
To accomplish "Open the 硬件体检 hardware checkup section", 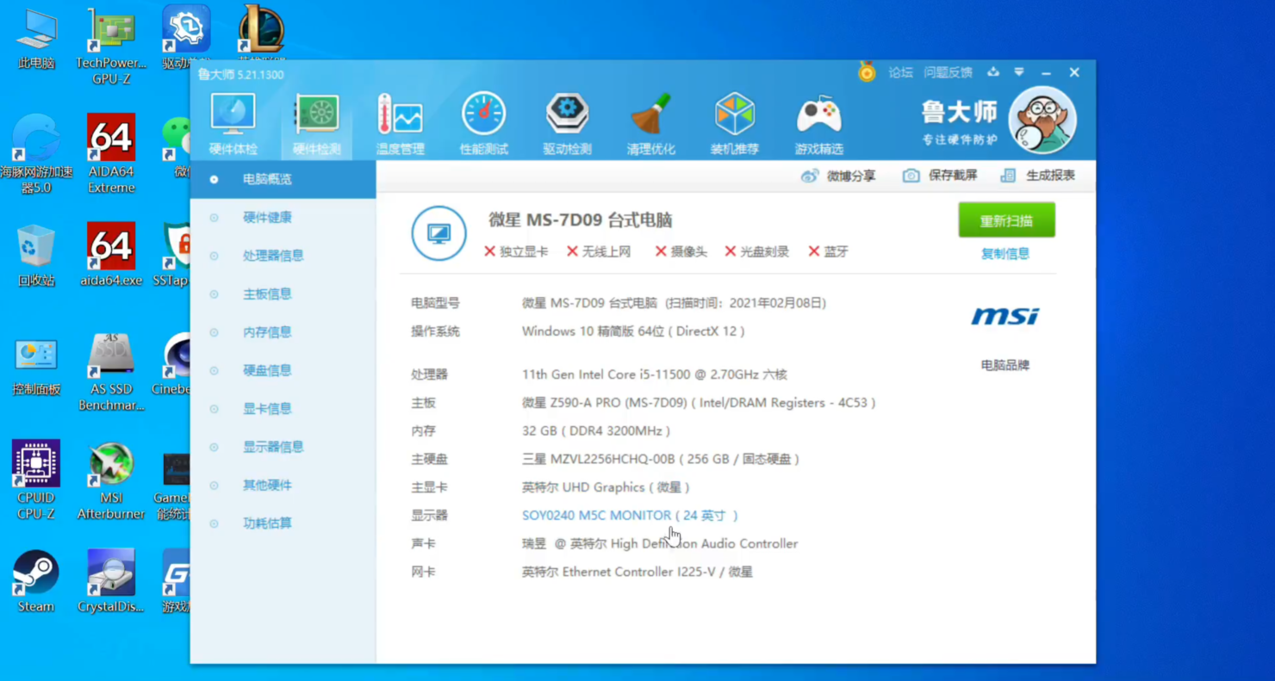I will [233, 125].
